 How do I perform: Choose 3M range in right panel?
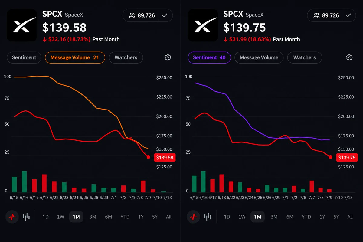274,217
